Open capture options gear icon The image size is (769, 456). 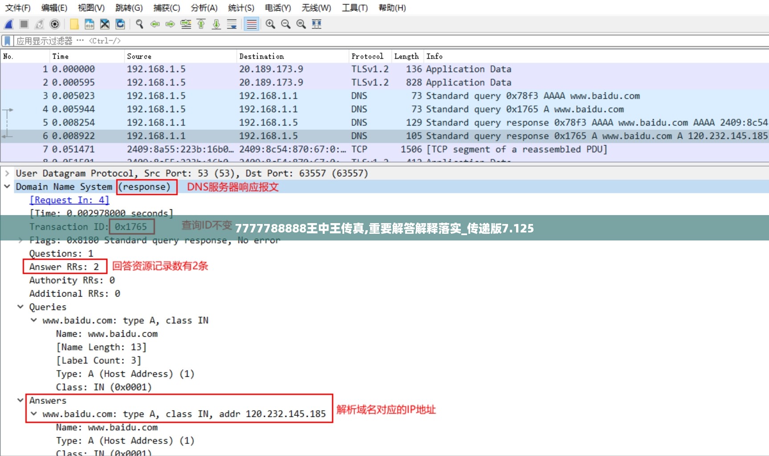click(55, 24)
